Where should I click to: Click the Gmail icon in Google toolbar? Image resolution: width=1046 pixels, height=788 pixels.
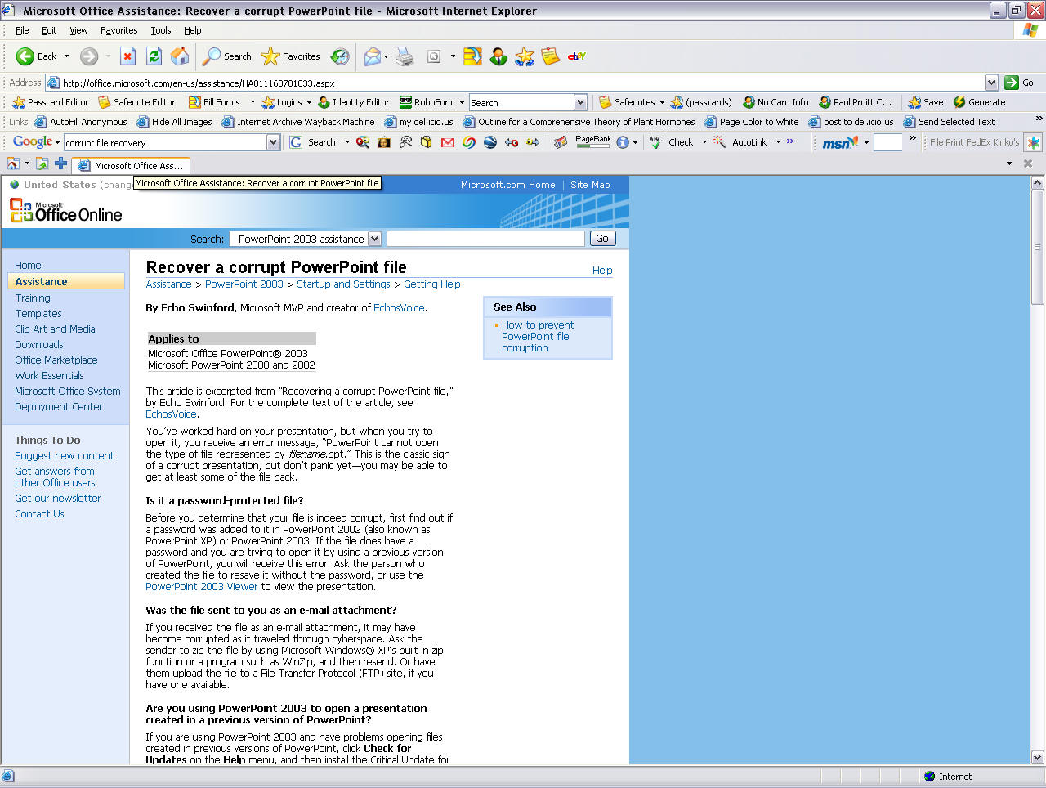point(447,142)
